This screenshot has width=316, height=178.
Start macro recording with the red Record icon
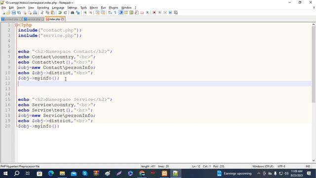tap(155, 12)
